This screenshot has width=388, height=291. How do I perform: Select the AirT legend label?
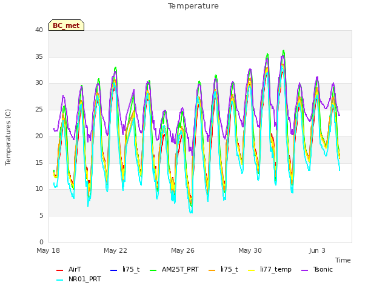(x=75, y=269)
